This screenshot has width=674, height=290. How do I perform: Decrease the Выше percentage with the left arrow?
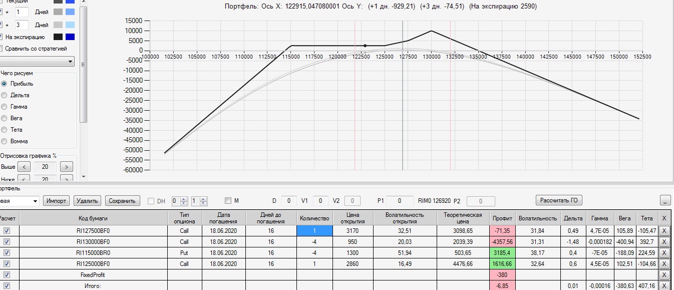click(24, 166)
